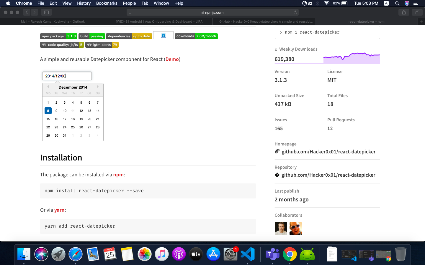Click code quality js/ts badge
Viewport: 425px width, 265px height.
(62, 45)
